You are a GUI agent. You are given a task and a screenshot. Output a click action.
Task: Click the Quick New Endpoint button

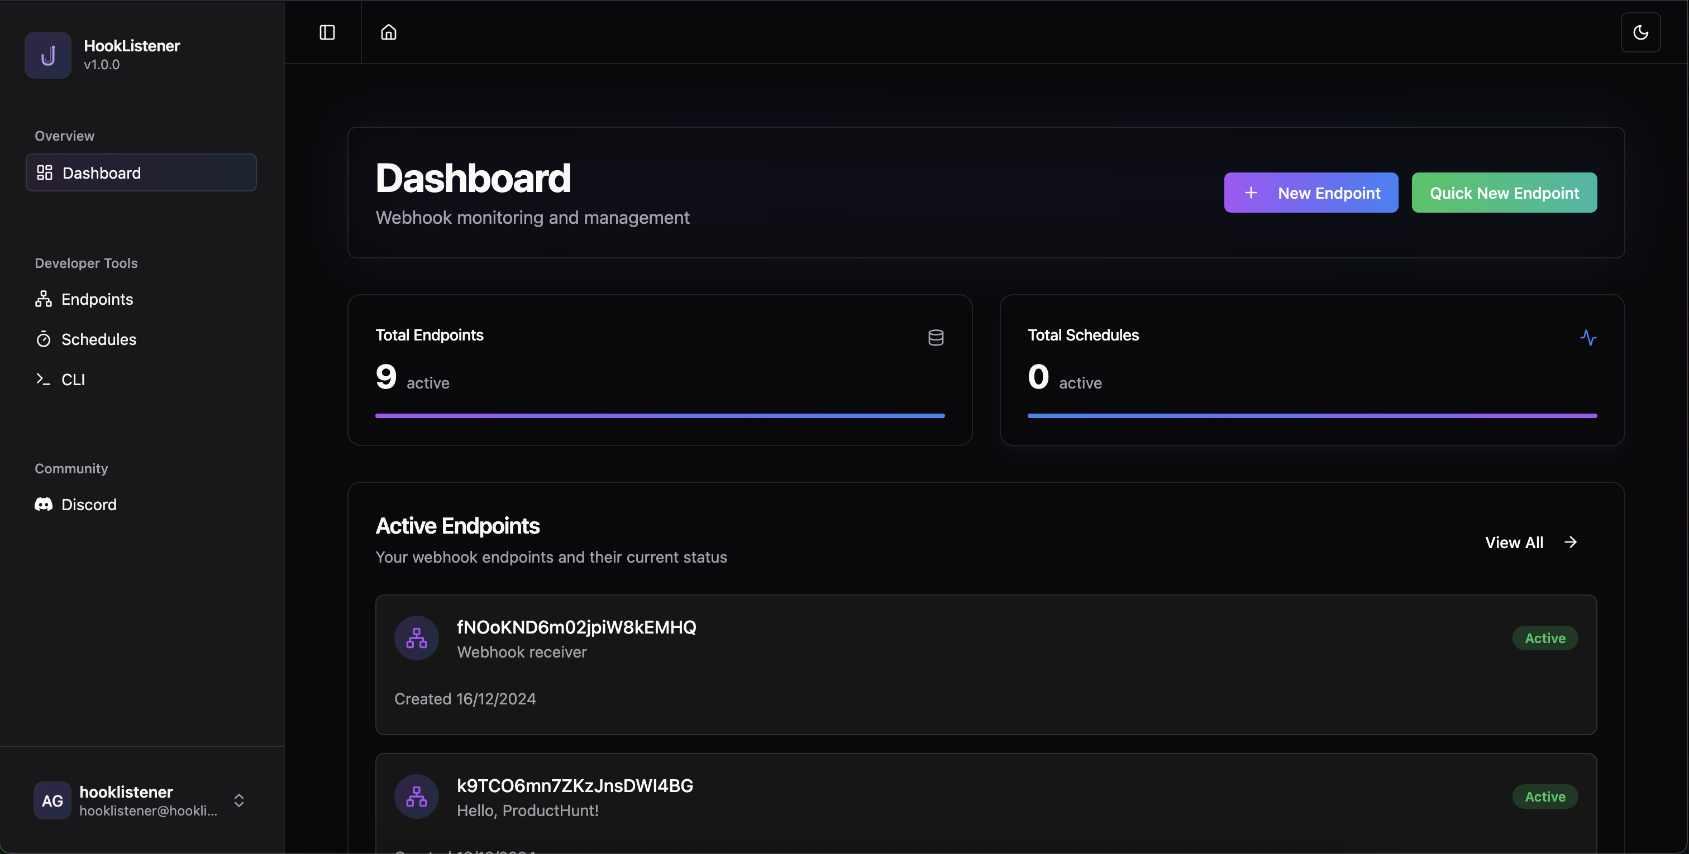pos(1504,193)
